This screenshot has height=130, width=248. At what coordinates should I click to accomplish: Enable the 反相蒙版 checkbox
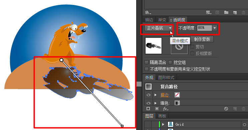pyautogui.click(x=192, y=53)
